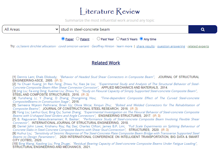Image resolution: width=221 pixels, height=153 pixels.
Task: Open author Ehab Ellobody's page
Action: click(46, 77)
